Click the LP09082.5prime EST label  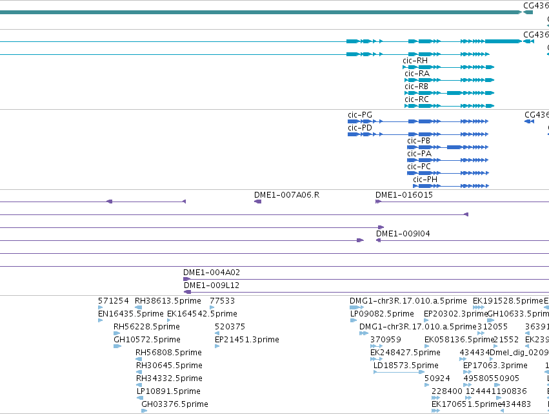(382, 314)
